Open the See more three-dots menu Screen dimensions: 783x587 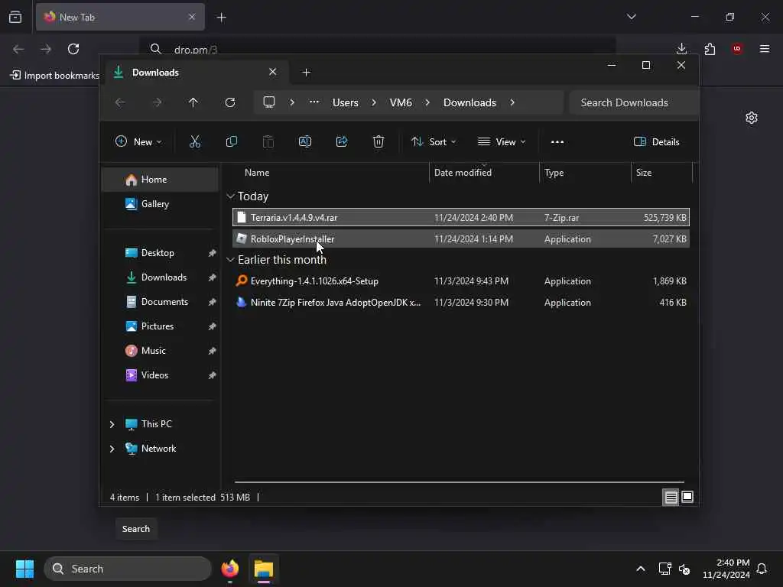tap(557, 141)
